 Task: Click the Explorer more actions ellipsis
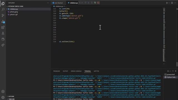click(48, 3)
